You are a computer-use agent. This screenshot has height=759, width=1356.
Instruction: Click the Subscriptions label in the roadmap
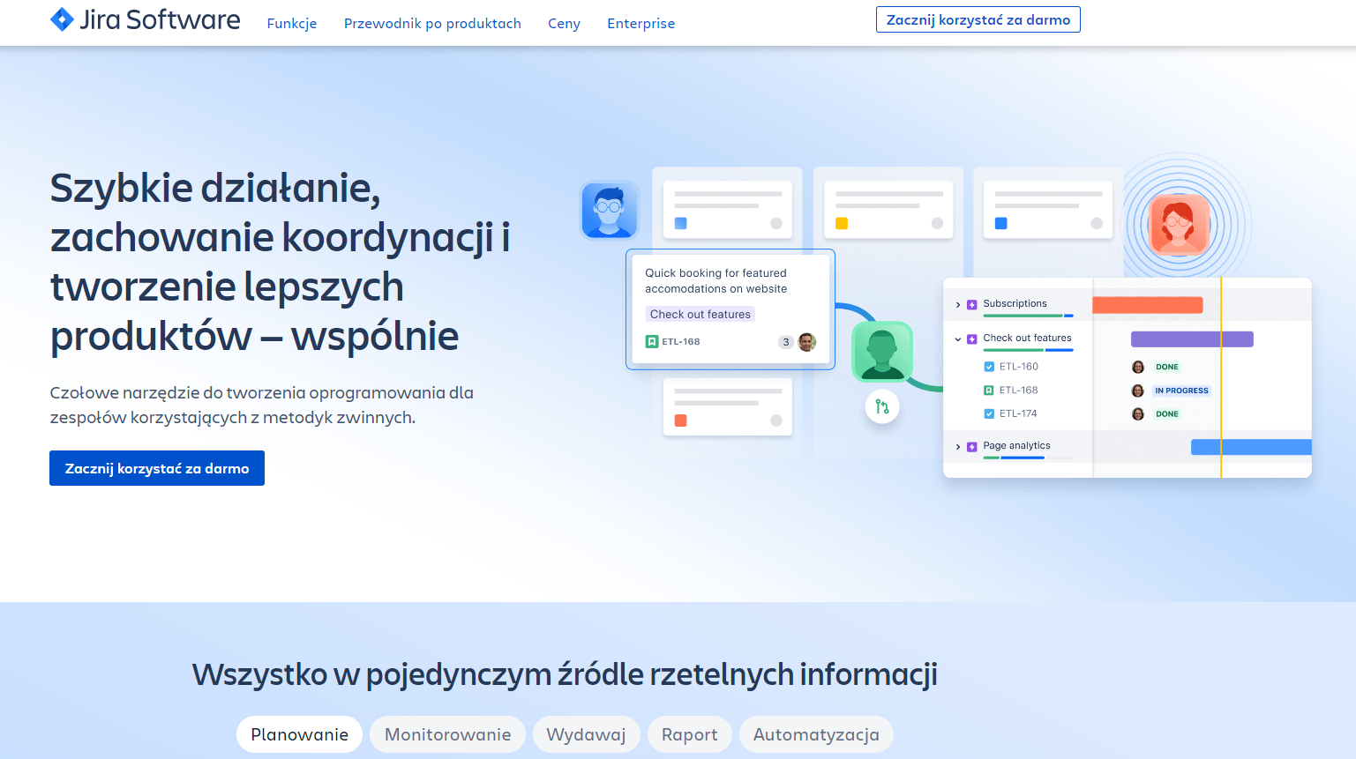tap(1015, 303)
